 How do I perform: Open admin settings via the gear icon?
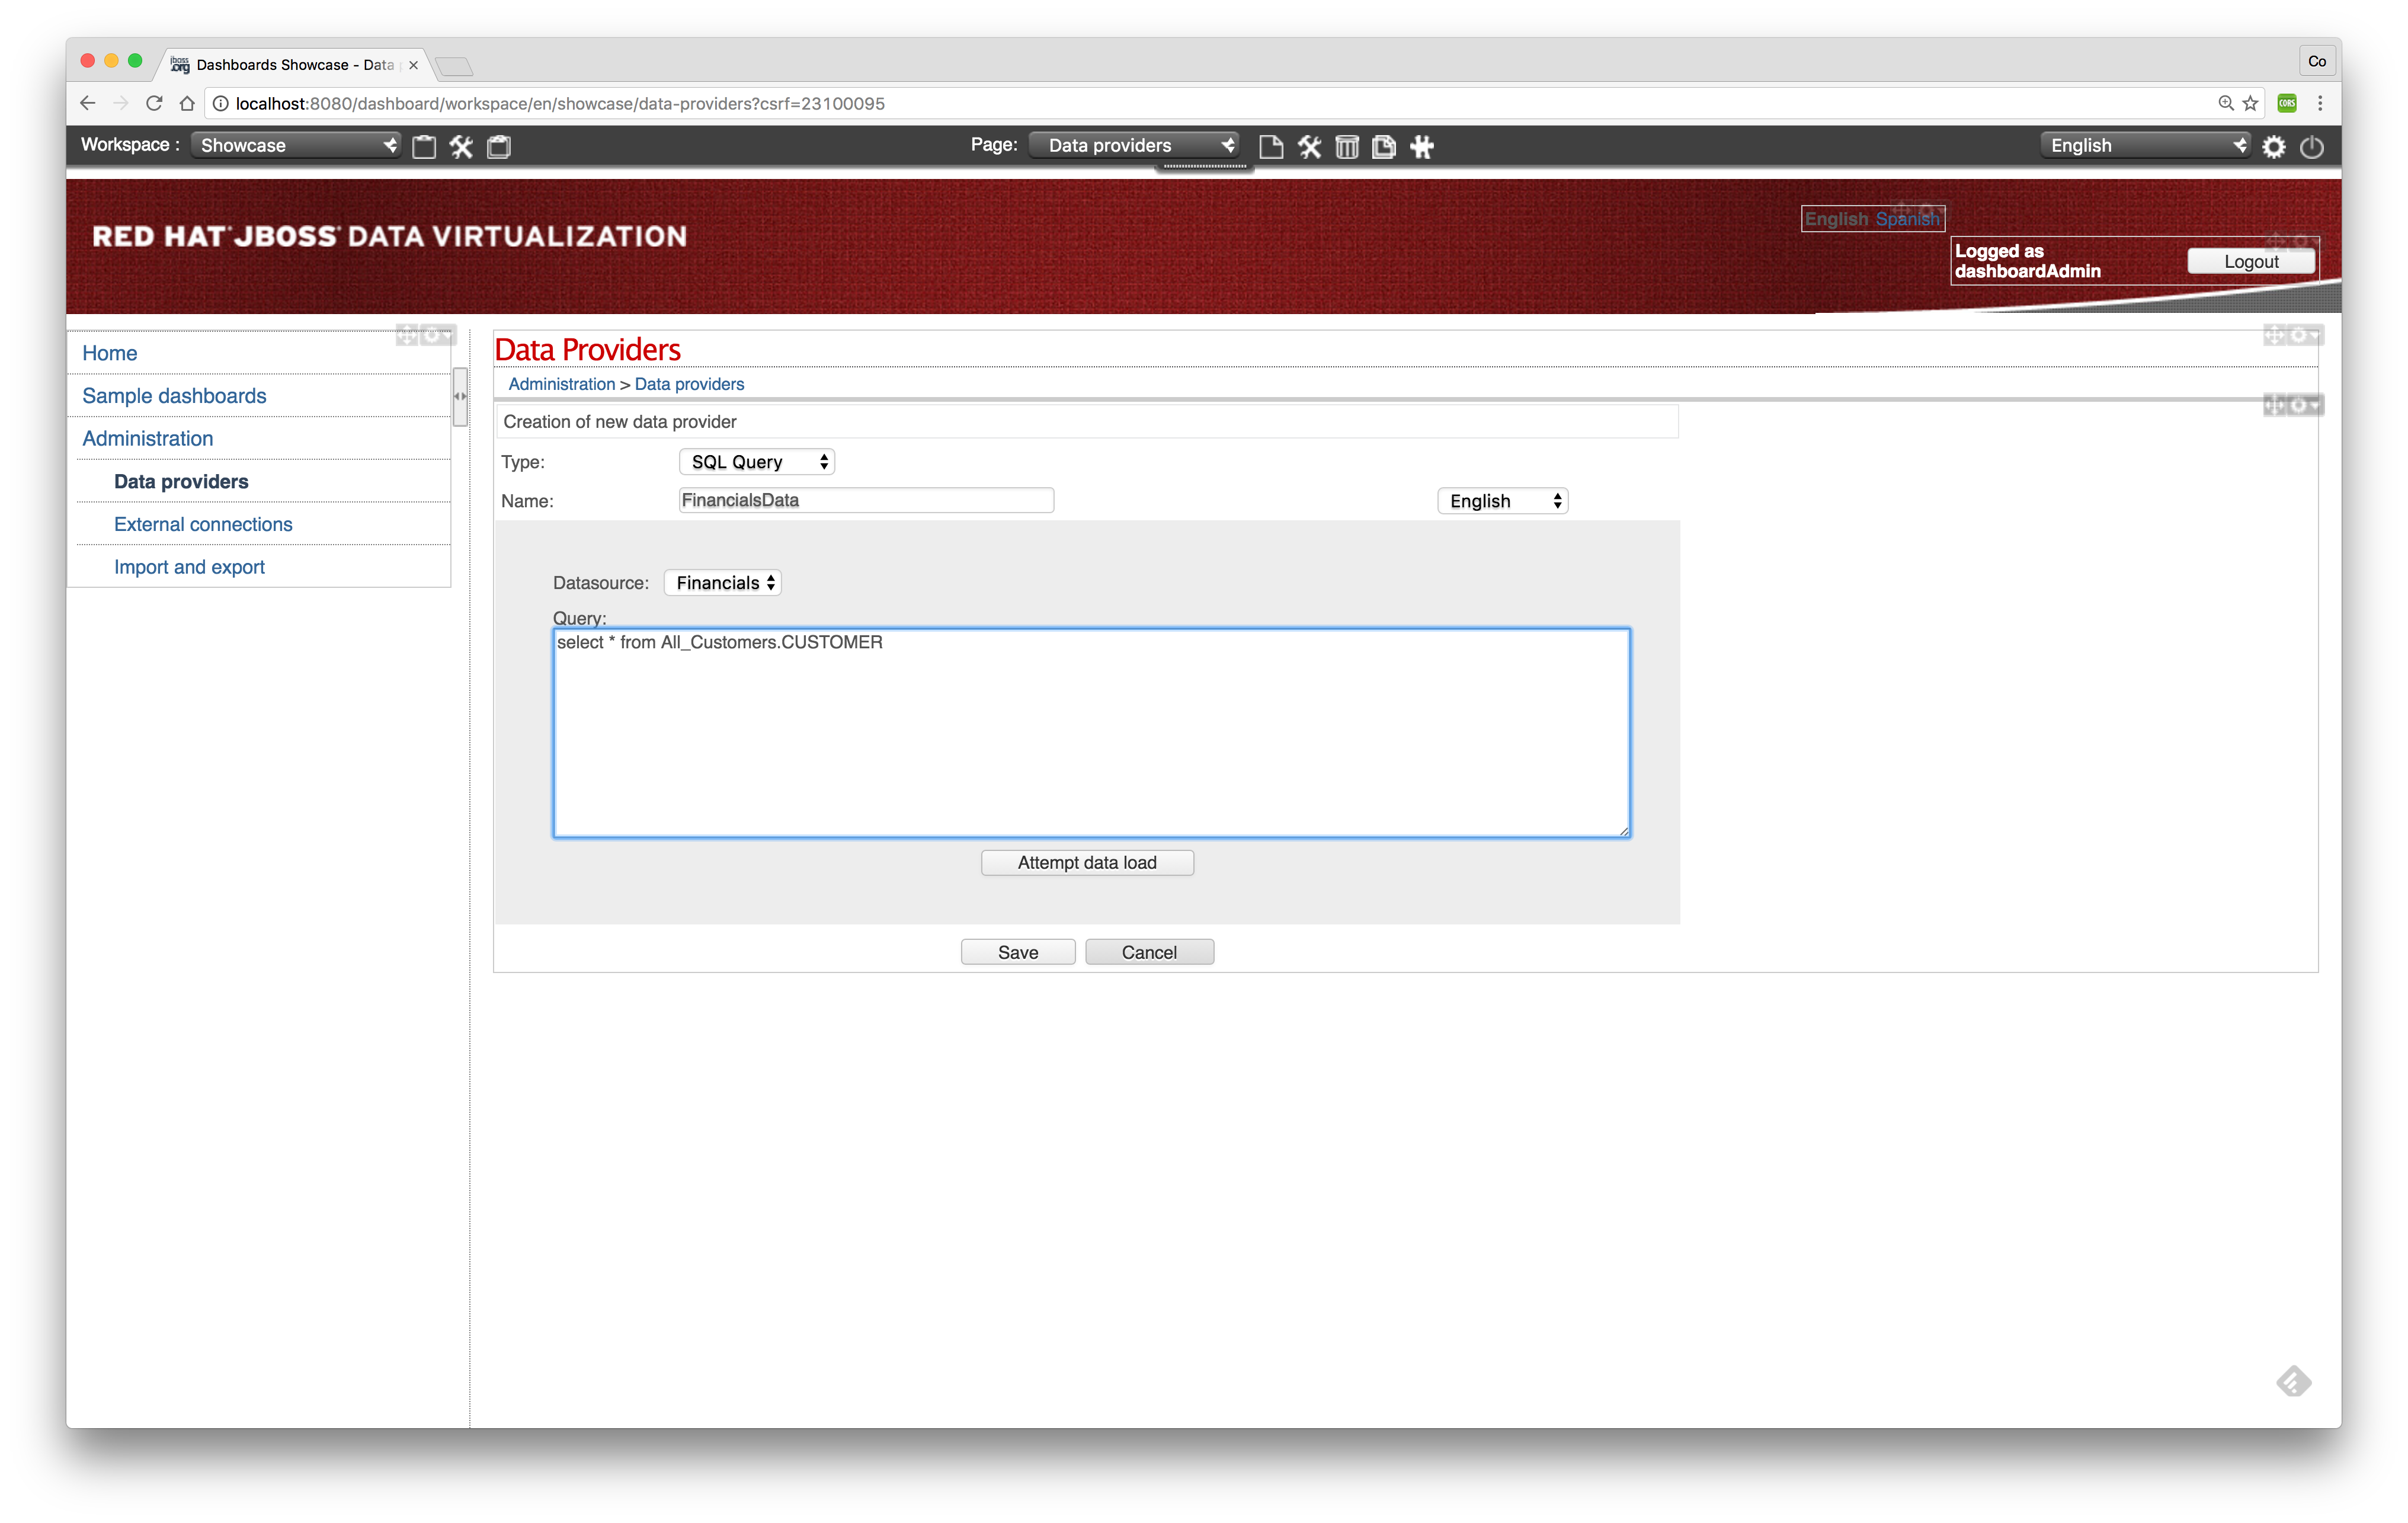[2274, 146]
